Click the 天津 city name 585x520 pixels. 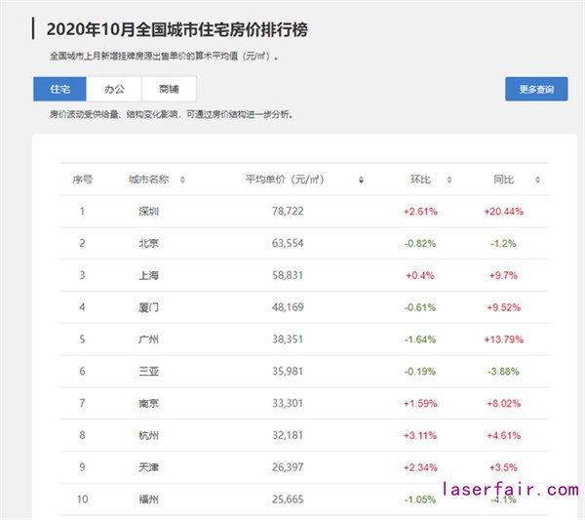coord(149,468)
